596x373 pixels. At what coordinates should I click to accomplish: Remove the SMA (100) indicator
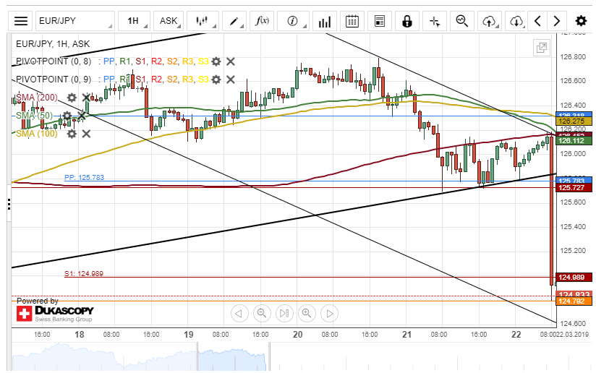86,134
